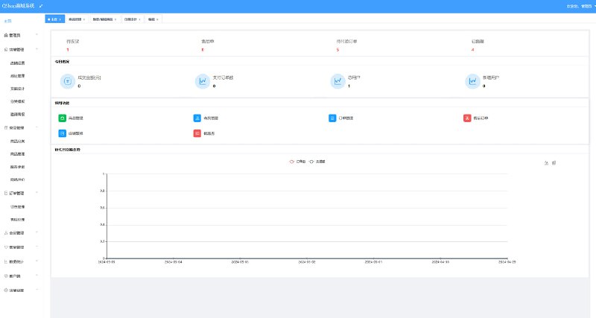Click the red shortcut icon in second row

click(x=197, y=133)
